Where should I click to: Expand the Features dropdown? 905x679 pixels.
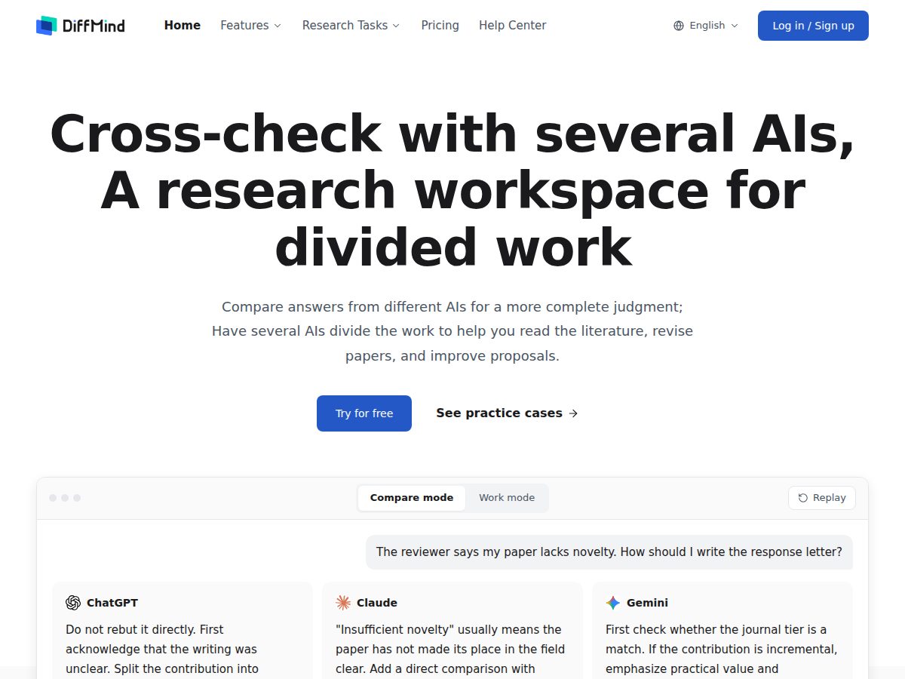[x=250, y=26]
